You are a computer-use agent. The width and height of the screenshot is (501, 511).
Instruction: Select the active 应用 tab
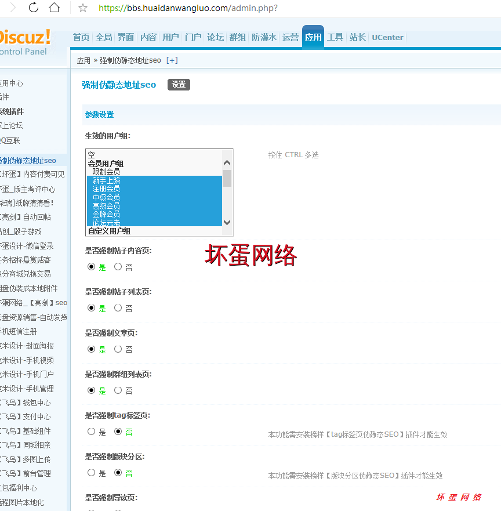click(313, 37)
